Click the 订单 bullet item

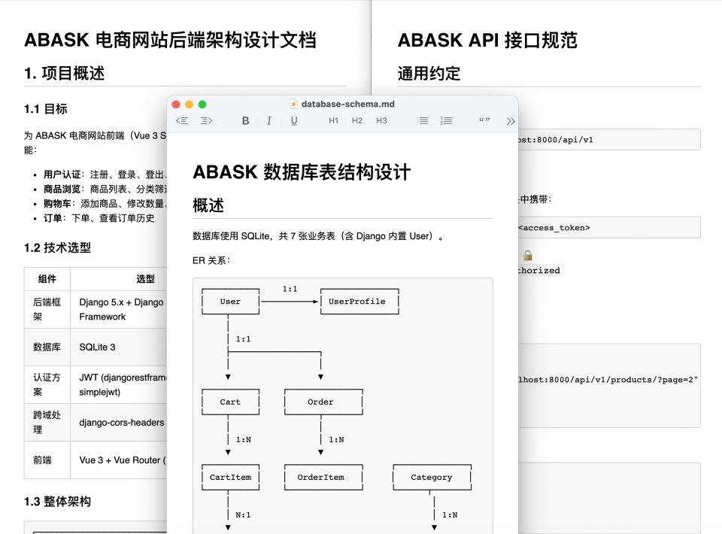[x=99, y=218]
